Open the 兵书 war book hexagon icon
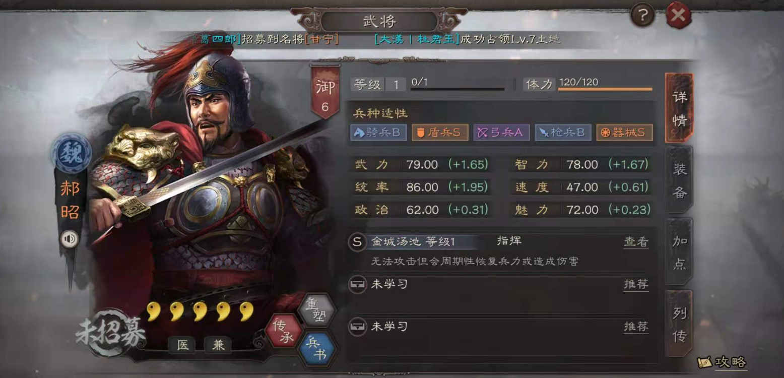 coord(316,349)
